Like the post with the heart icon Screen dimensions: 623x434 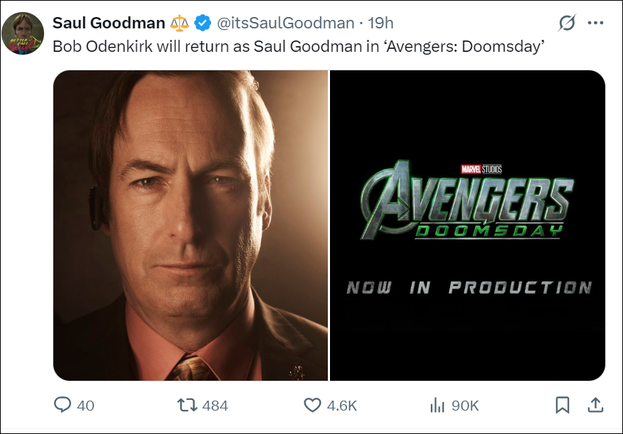pos(312,405)
